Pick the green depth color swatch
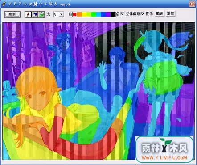Image resolution: width=197 pixels, height=165 pixels. [x=94, y=14]
